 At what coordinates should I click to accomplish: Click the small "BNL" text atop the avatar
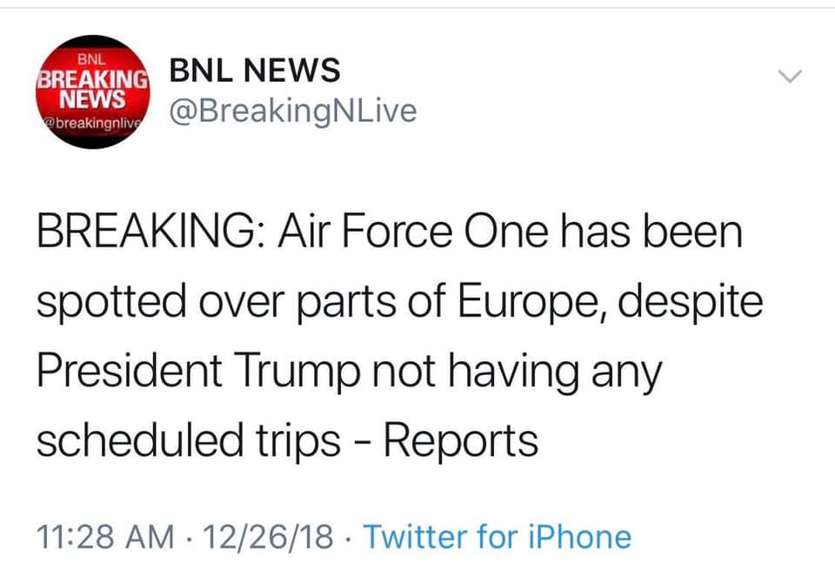coord(90,61)
